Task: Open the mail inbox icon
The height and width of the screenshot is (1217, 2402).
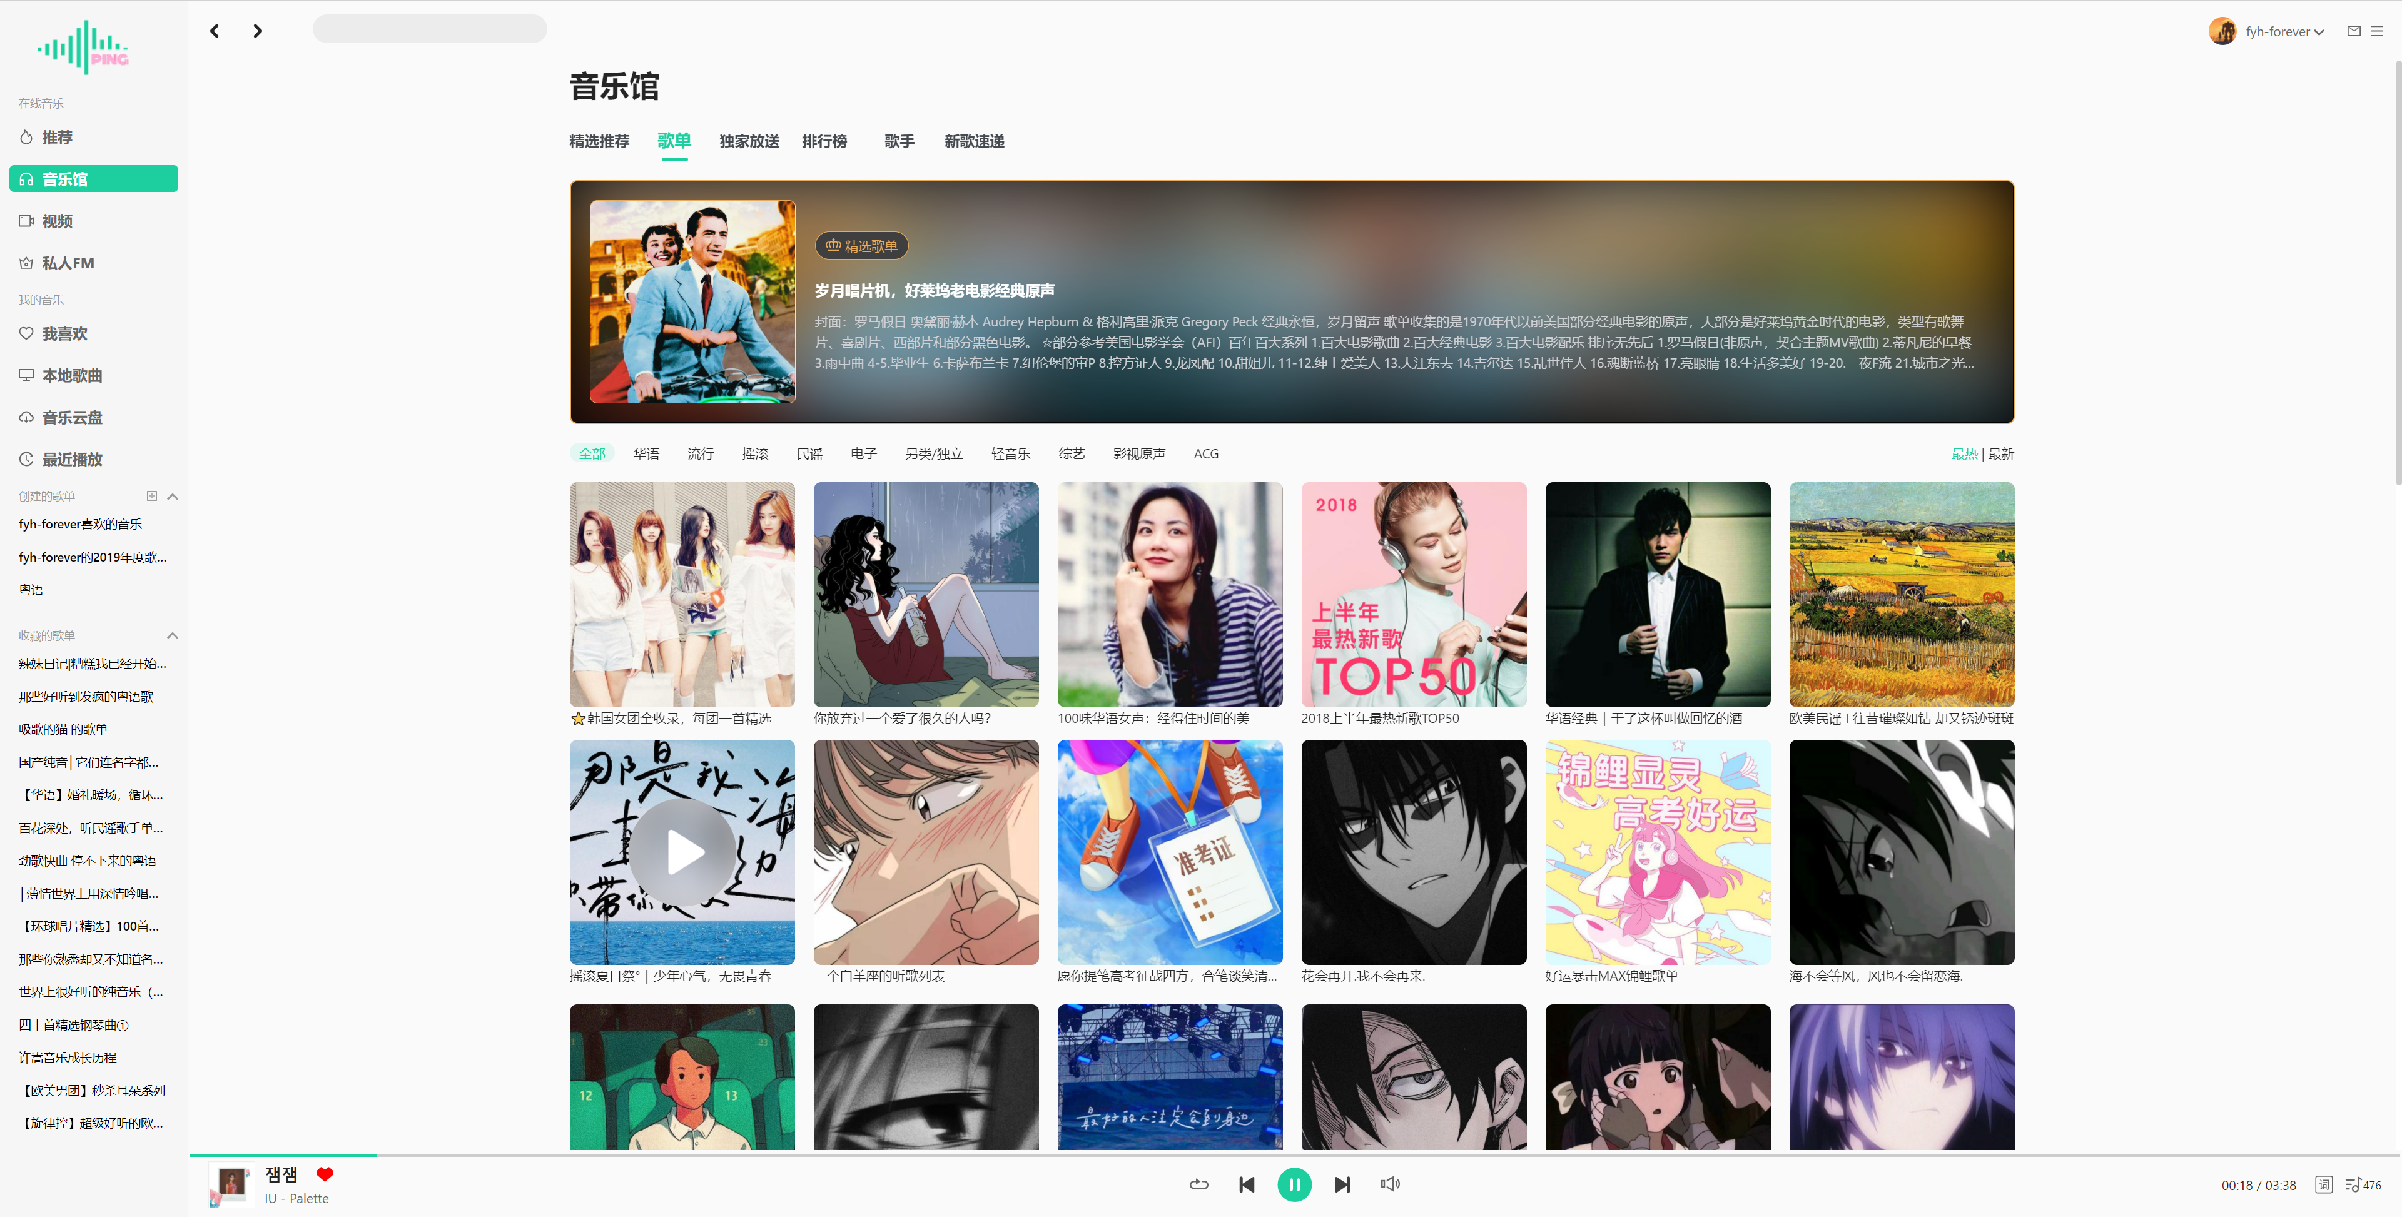Action: click(x=2353, y=31)
